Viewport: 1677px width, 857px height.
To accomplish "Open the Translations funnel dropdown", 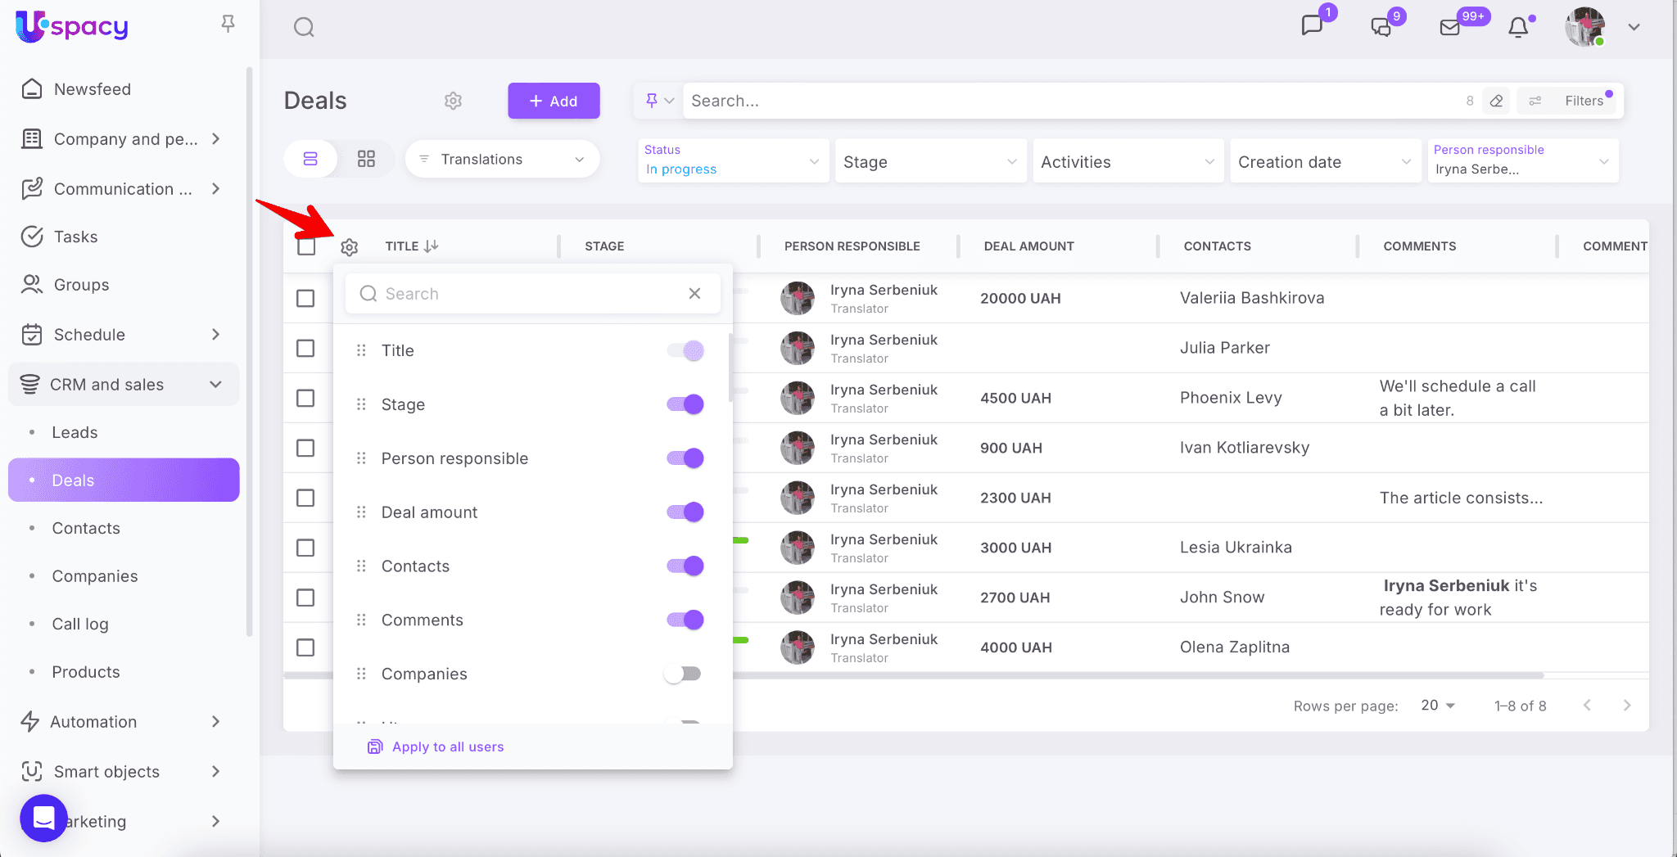I will (x=502, y=159).
